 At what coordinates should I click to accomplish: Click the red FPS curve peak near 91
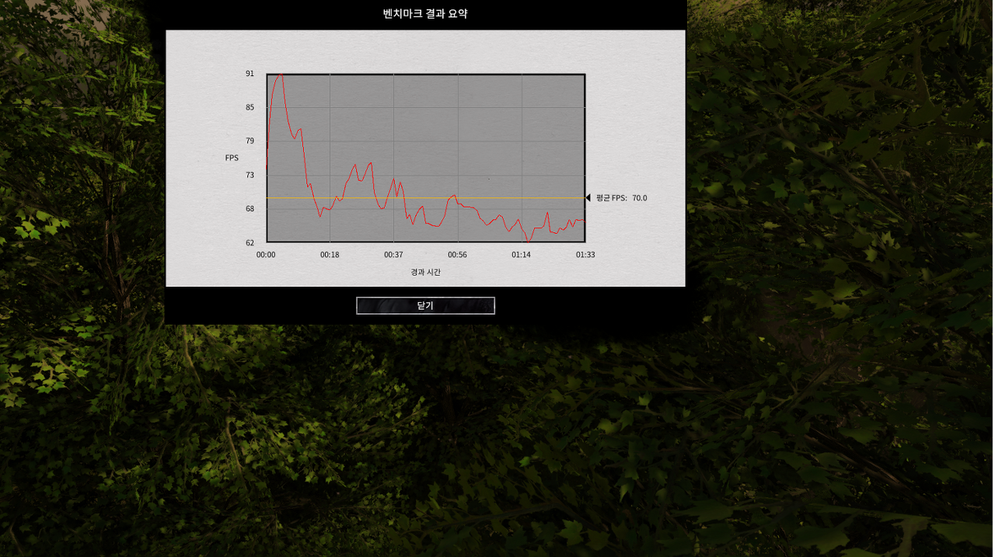[x=279, y=75]
